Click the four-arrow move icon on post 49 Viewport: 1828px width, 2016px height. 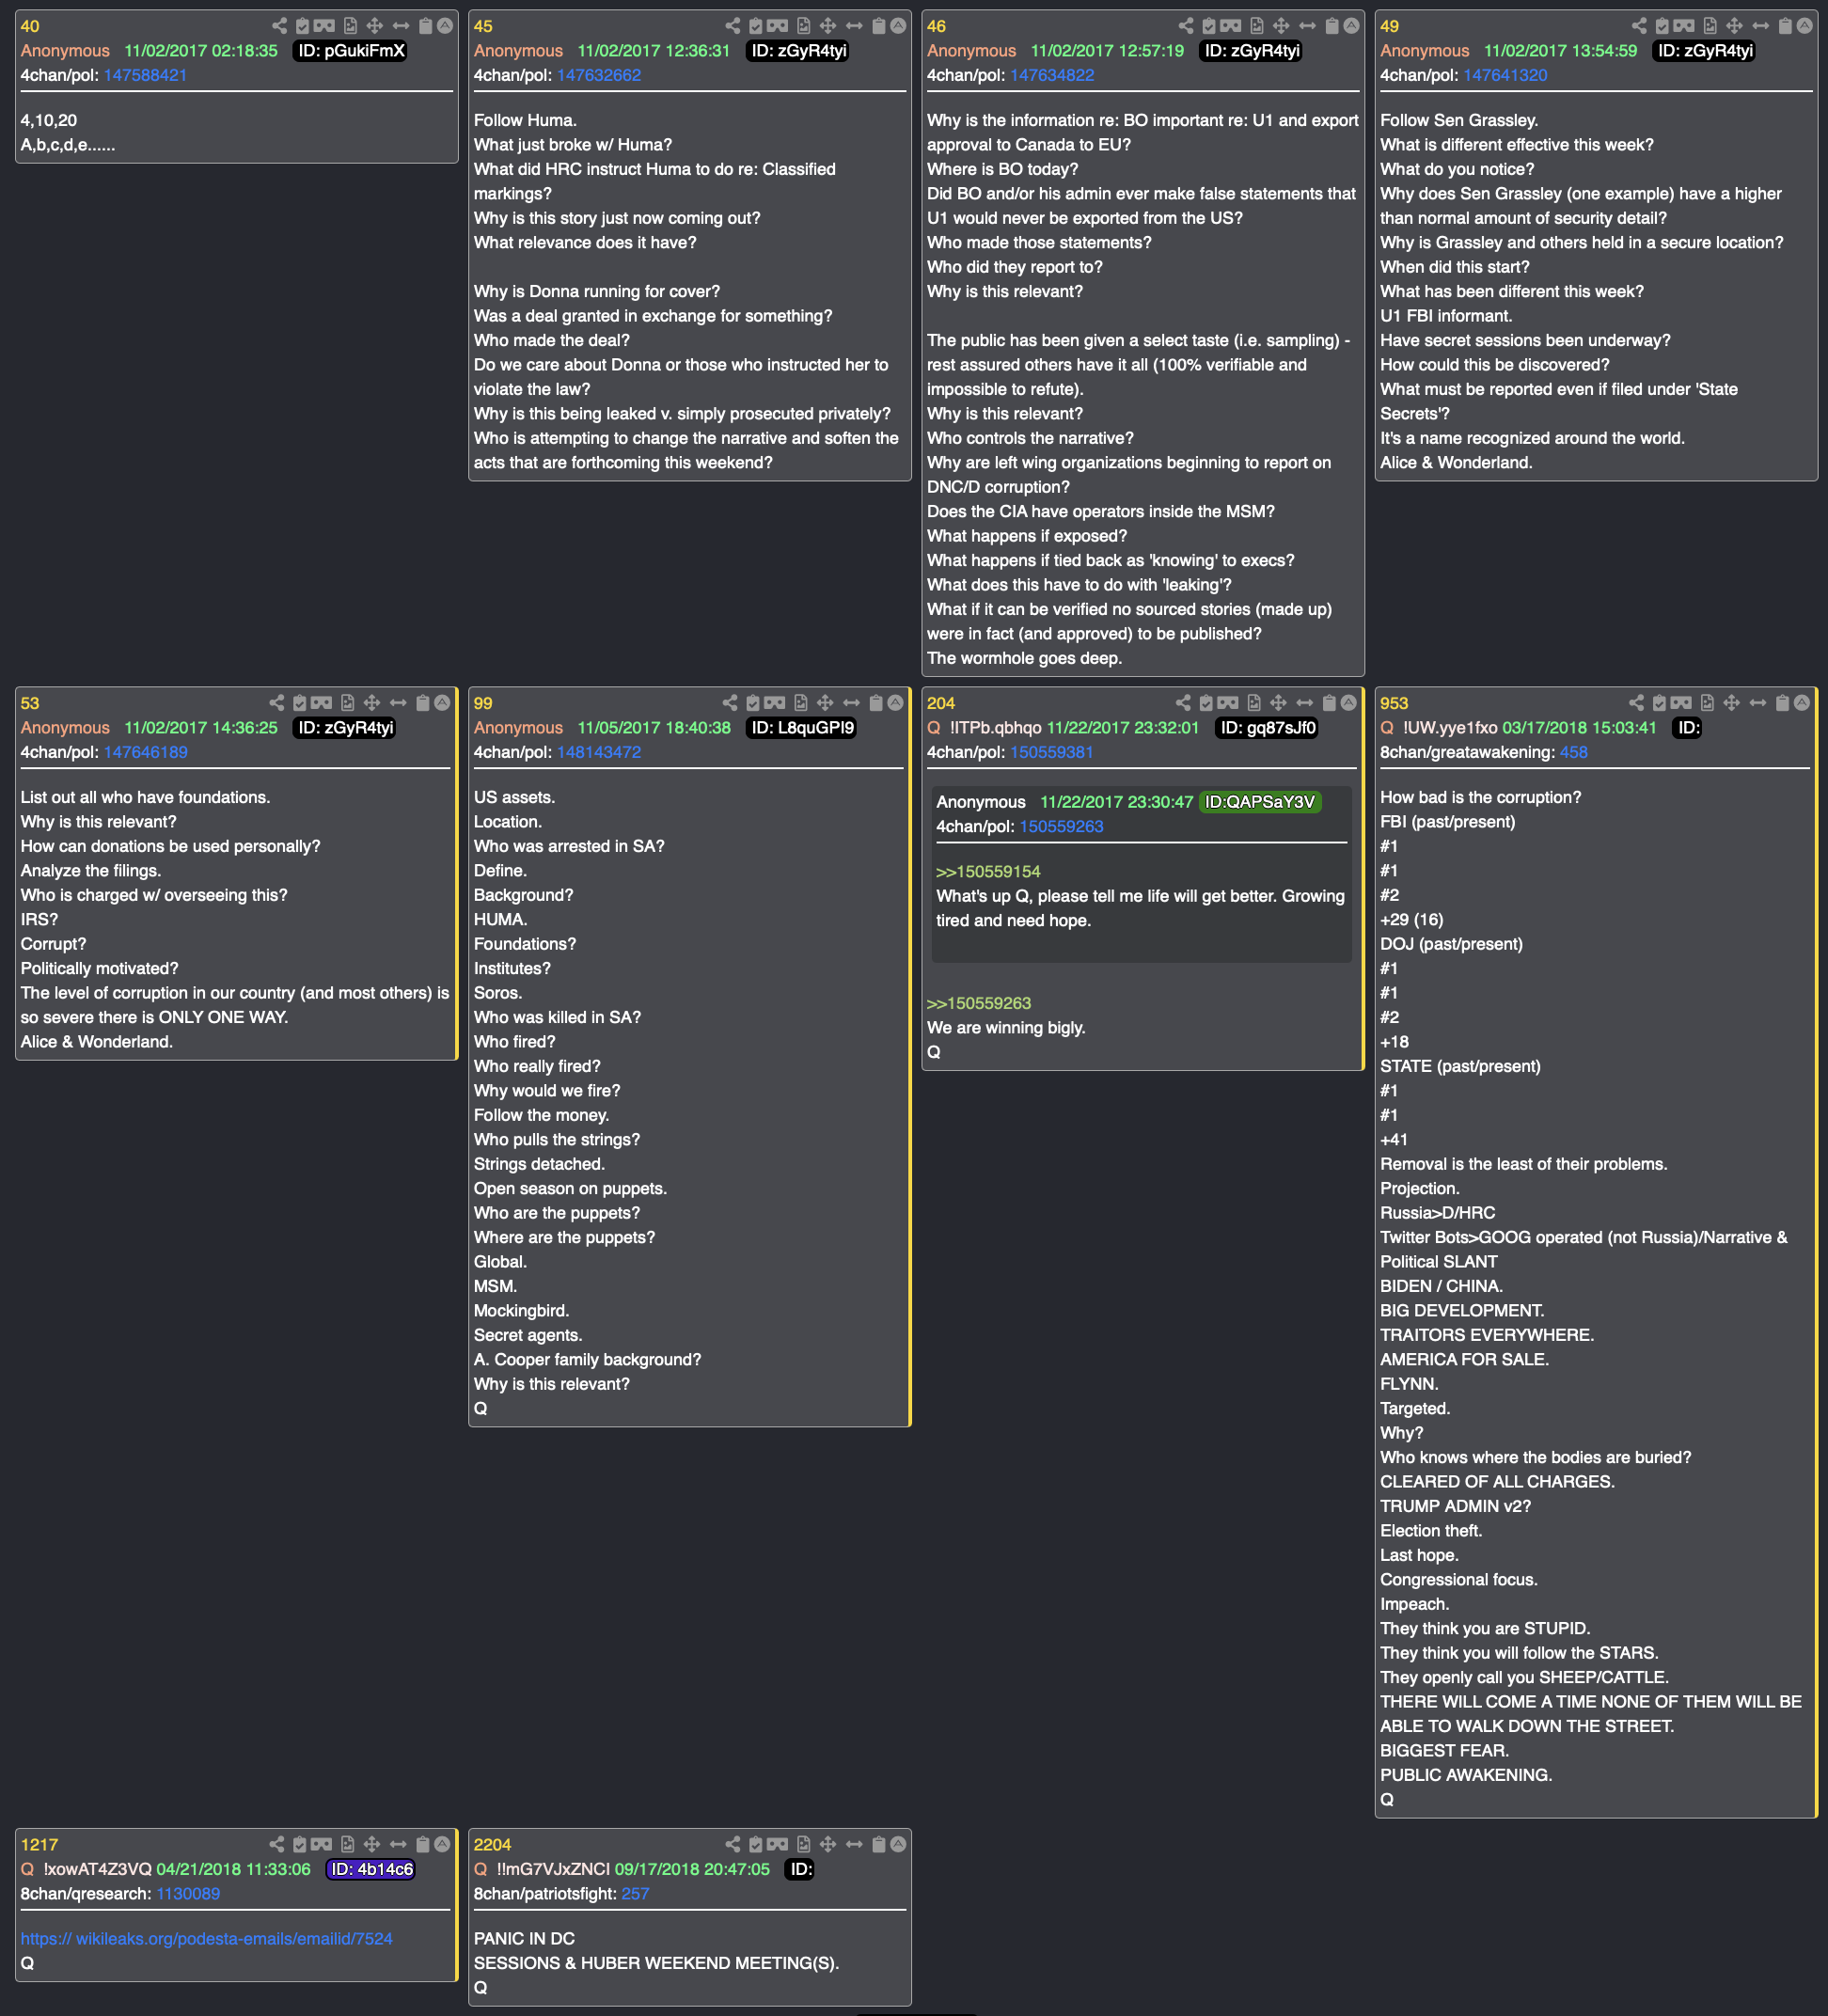tap(1734, 26)
